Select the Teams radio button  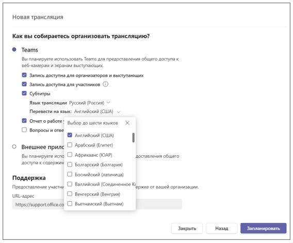tap(14, 50)
